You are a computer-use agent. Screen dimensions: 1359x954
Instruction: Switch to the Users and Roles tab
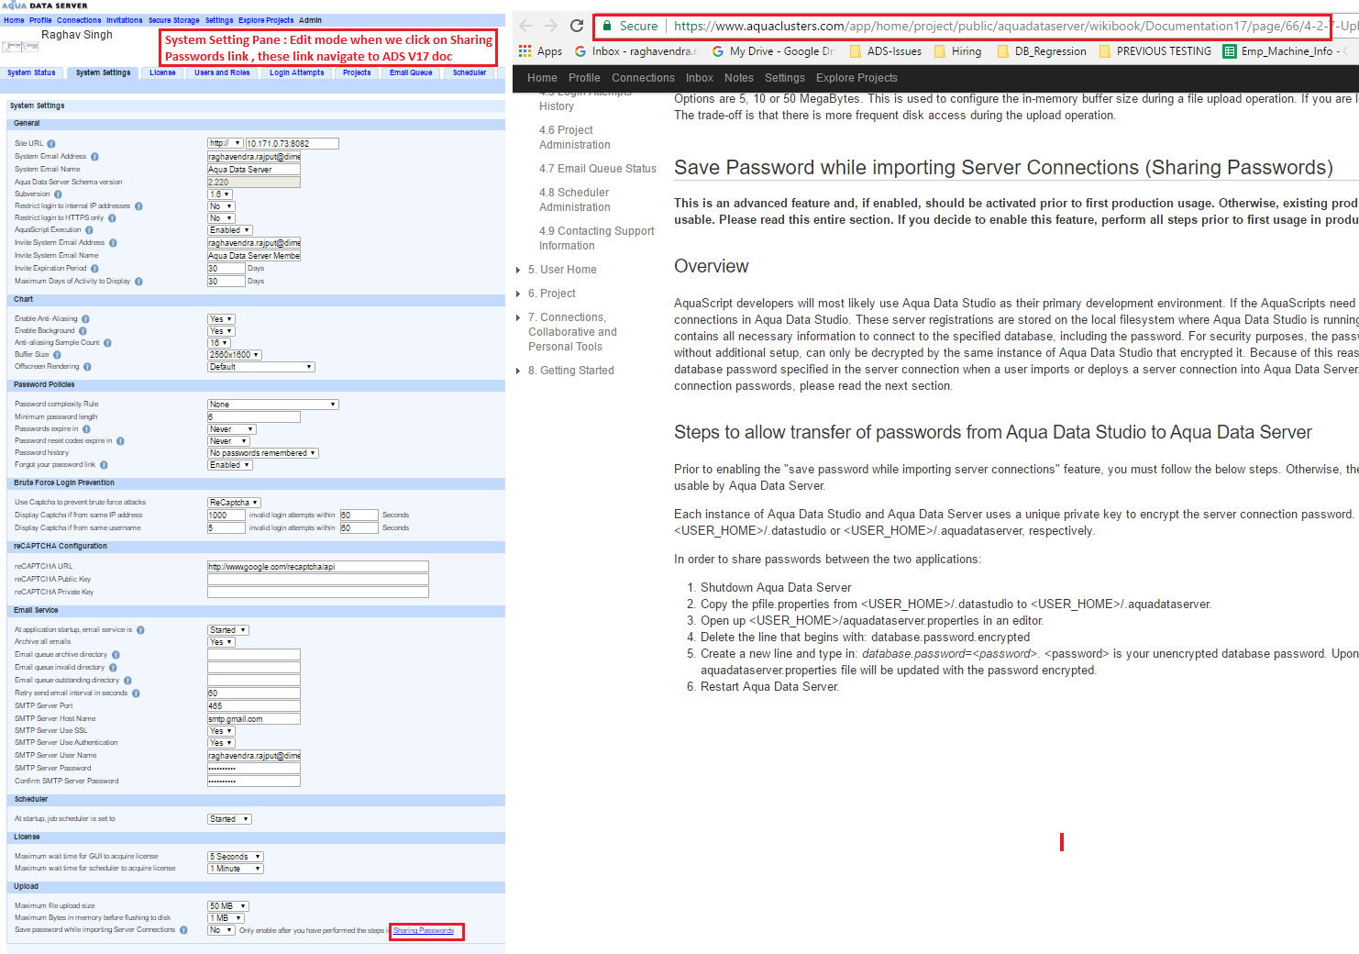[222, 72]
